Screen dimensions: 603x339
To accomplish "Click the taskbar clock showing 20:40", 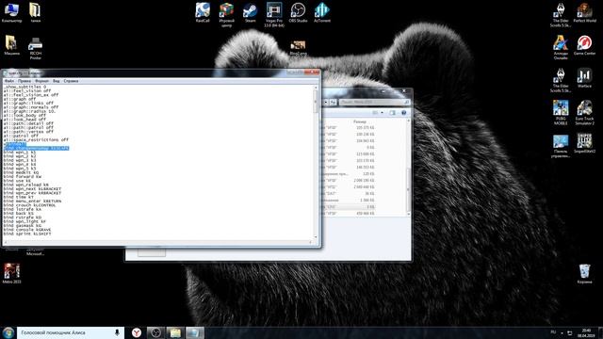I will 586,332.
